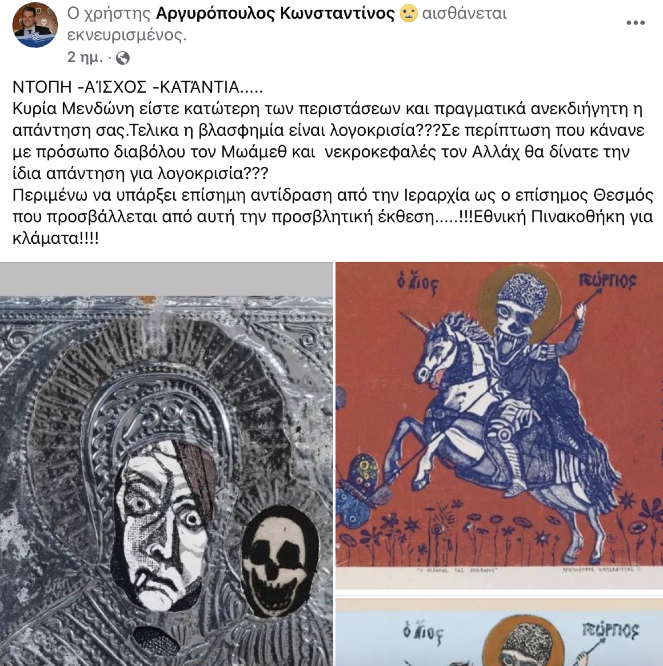
Task: Click the globe public privacy icon
Action: coord(123,58)
